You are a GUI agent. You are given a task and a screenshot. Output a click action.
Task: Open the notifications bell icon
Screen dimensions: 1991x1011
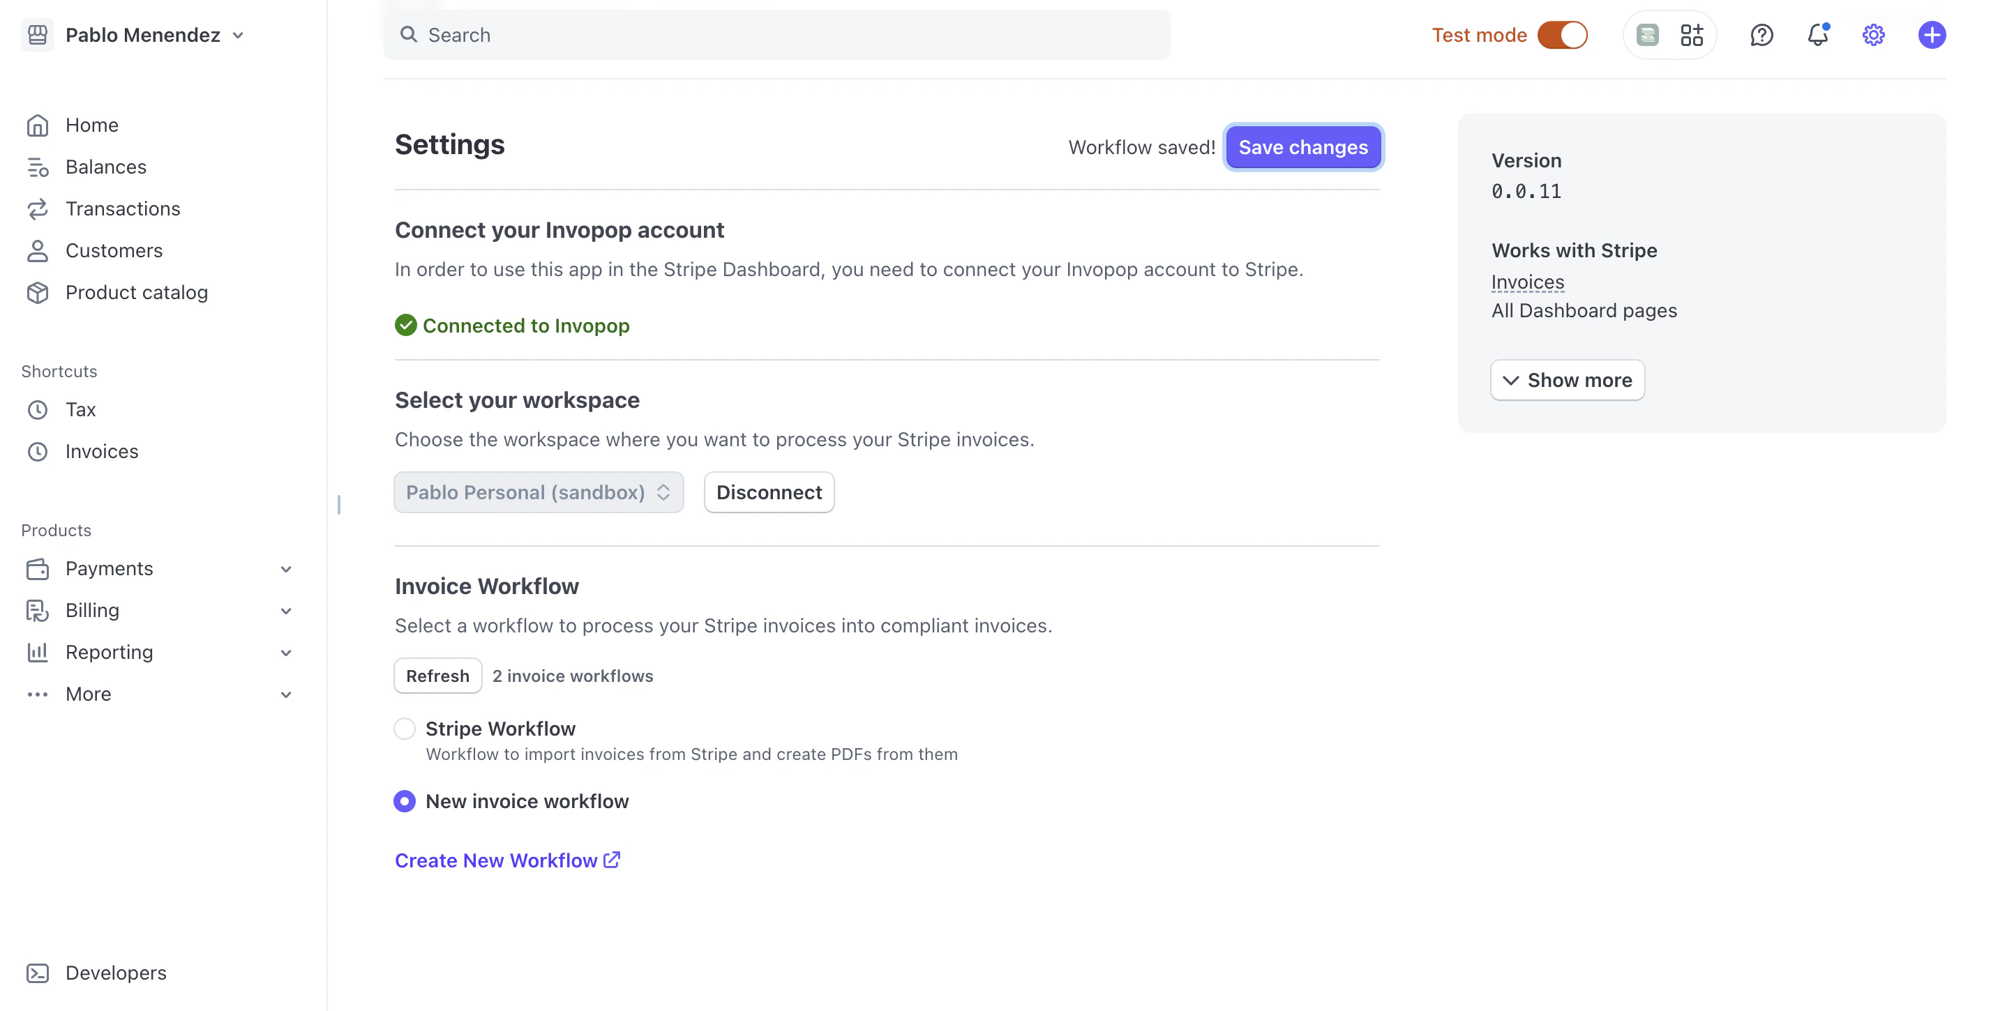tap(1817, 35)
